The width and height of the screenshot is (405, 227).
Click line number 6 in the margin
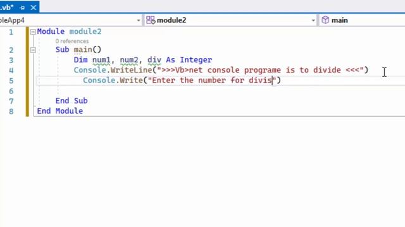[x=11, y=91]
